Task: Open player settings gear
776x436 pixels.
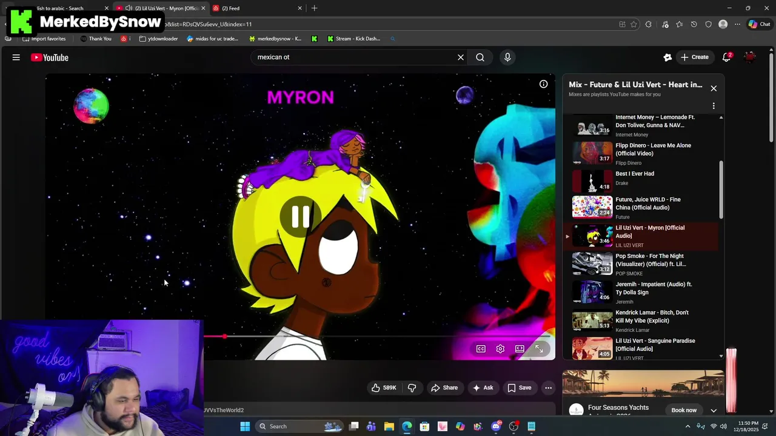Action: 500,349
